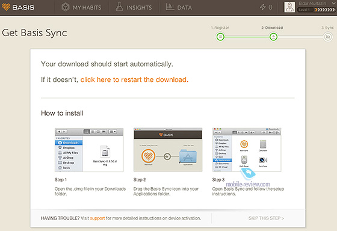Viewport: 337px width, 231px height.
Task: Click the 'Step 3' caption text
Action: point(218,180)
